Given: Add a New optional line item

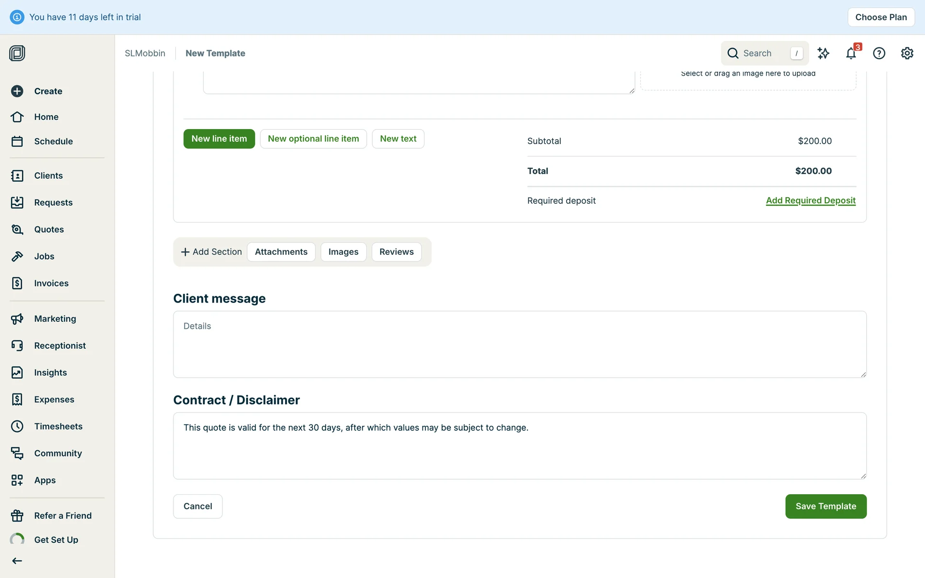Looking at the screenshot, I should point(313,139).
